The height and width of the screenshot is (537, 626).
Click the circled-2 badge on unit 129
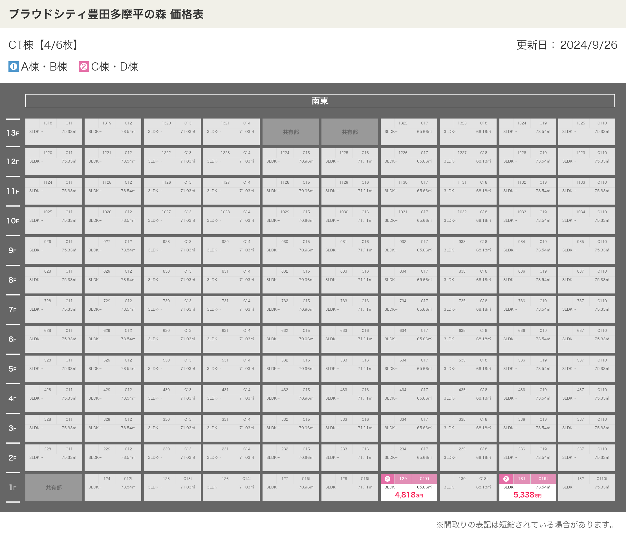387,479
